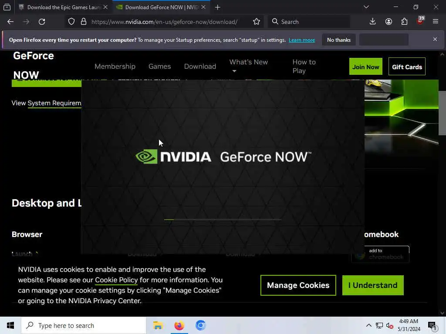This screenshot has width=446, height=334.
Task: Click the Join Now button
Action: pyautogui.click(x=365, y=67)
